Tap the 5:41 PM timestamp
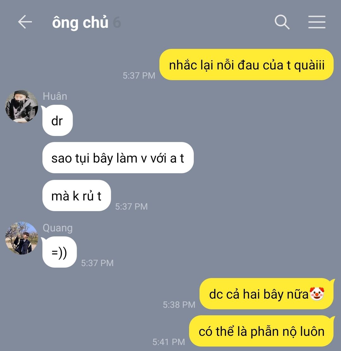341x351 pixels. [x=169, y=342]
